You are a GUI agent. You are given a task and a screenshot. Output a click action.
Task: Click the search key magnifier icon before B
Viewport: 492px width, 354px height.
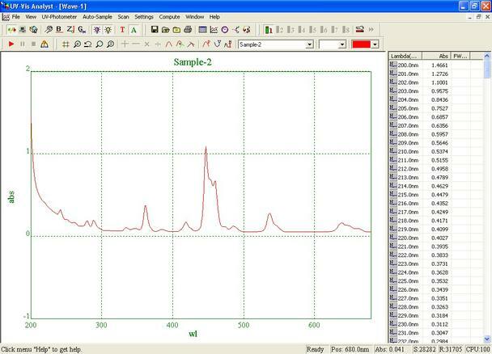tap(49, 30)
